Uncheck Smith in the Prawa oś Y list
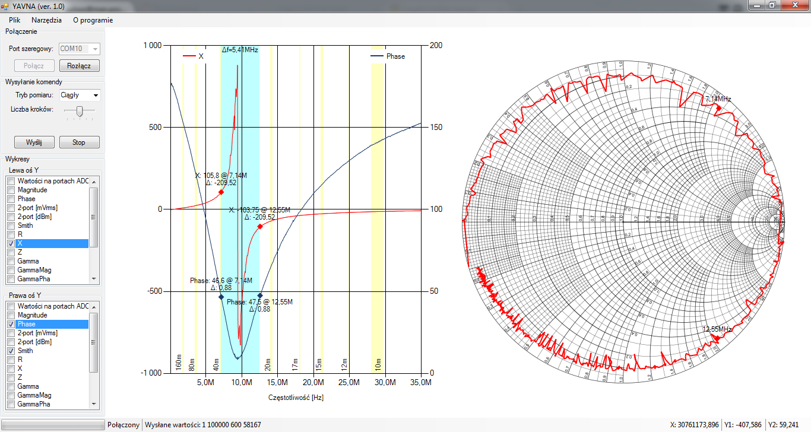Image resolution: width=811 pixels, height=432 pixels. [x=11, y=351]
